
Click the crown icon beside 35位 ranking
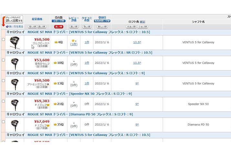pyautogui.click(x=56, y=124)
